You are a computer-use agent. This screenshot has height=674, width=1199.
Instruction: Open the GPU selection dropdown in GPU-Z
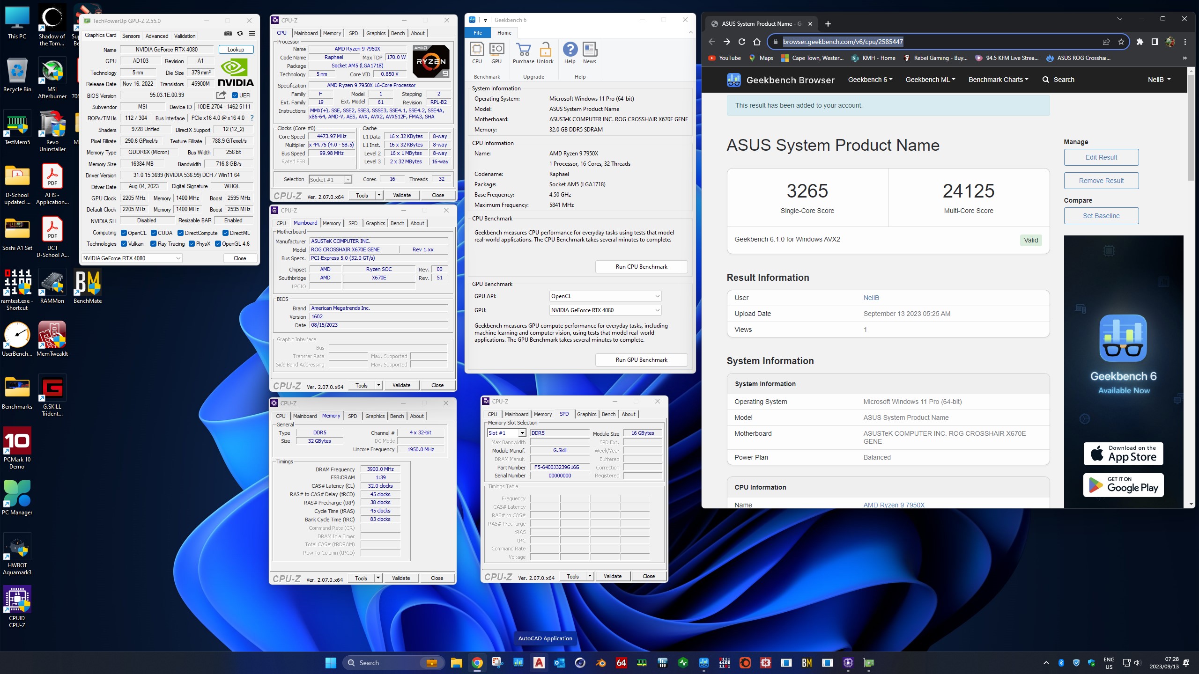(x=132, y=258)
